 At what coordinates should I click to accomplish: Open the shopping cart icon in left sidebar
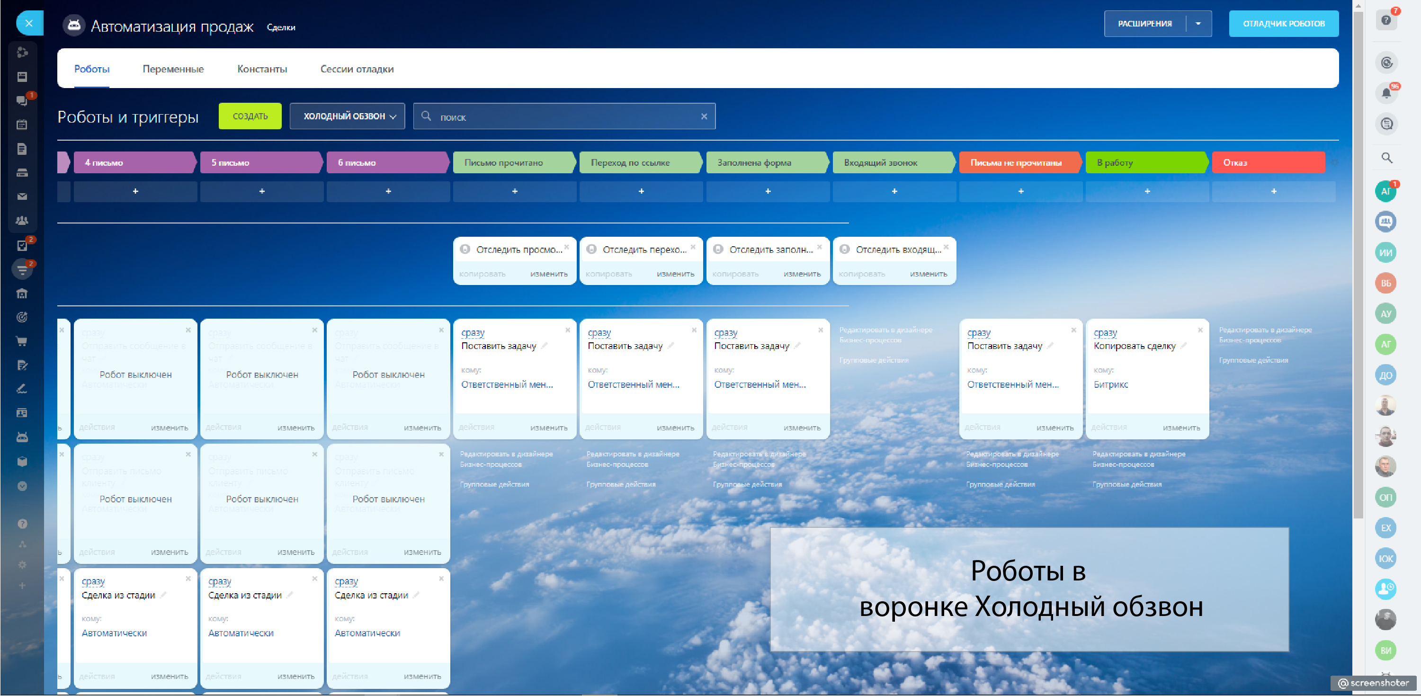click(22, 341)
